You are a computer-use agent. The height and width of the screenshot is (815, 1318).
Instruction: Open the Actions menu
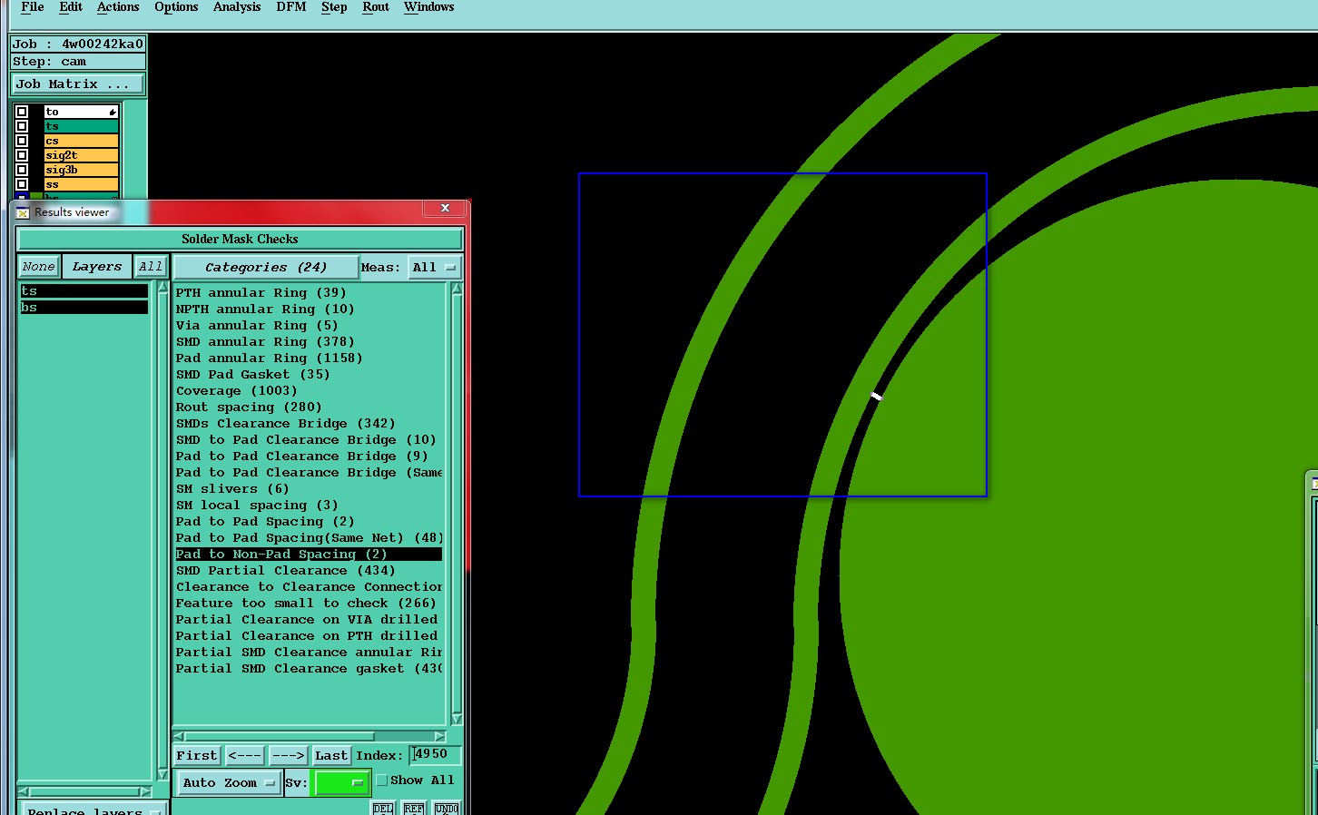point(118,7)
